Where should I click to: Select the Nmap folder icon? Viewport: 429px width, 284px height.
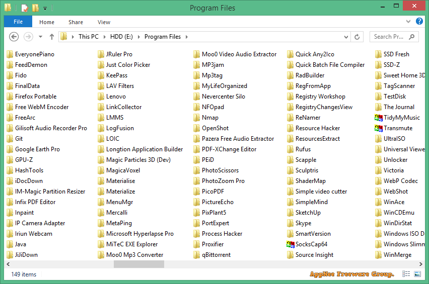coord(196,118)
